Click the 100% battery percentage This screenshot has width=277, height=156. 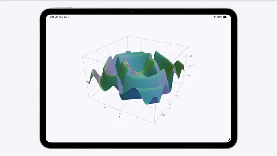tap(219, 17)
